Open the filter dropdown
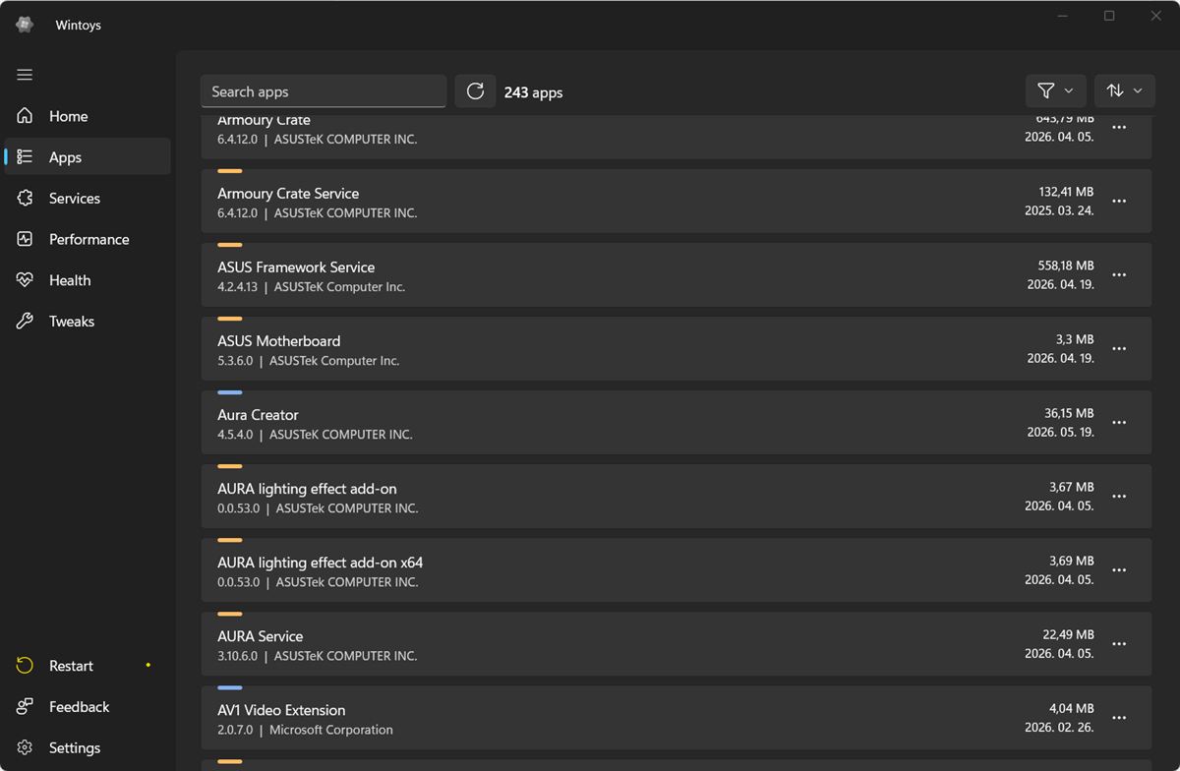 pyautogui.click(x=1056, y=90)
